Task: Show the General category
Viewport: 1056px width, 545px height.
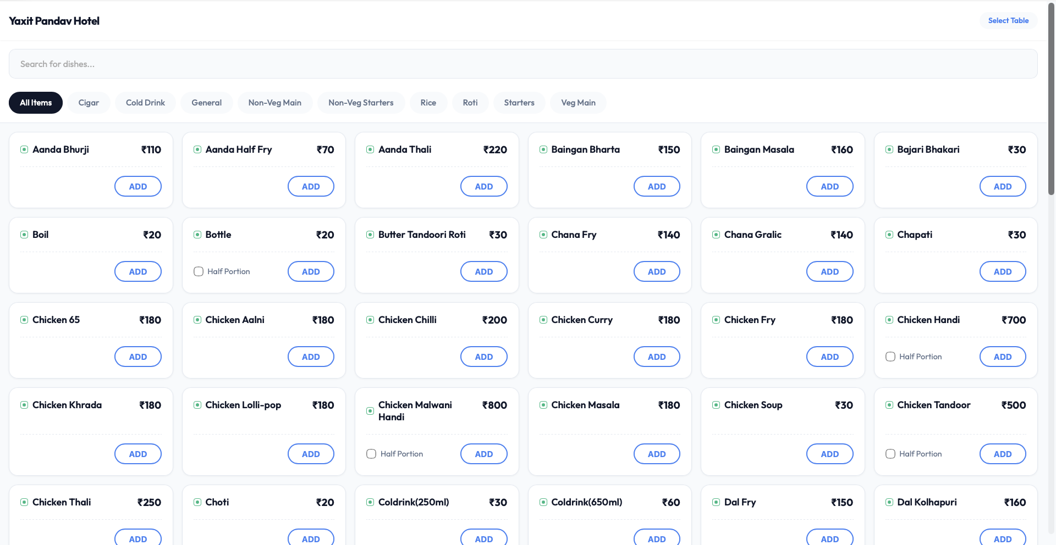Action: (x=207, y=103)
